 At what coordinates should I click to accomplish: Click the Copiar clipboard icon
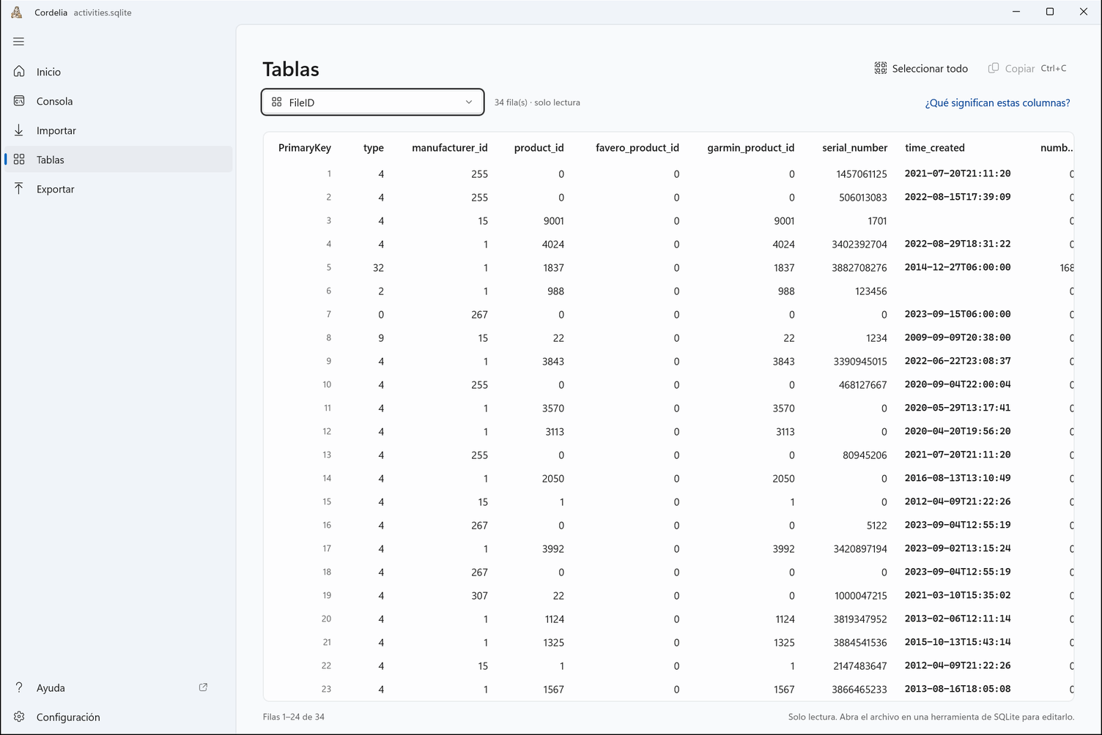pyautogui.click(x=994, y=68)
